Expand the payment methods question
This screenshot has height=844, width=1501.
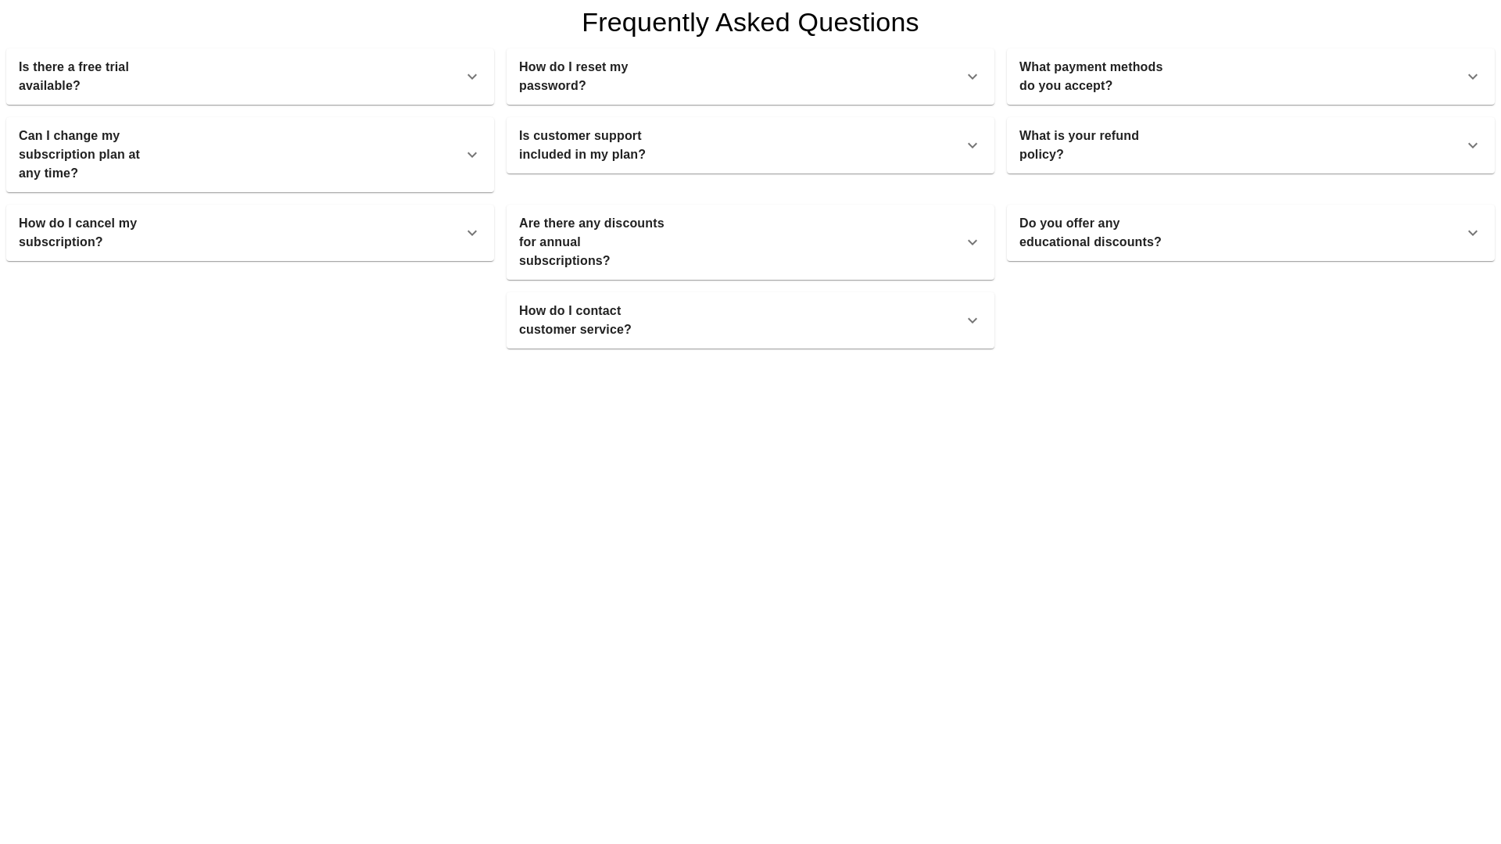click(x=1250, y=76)
